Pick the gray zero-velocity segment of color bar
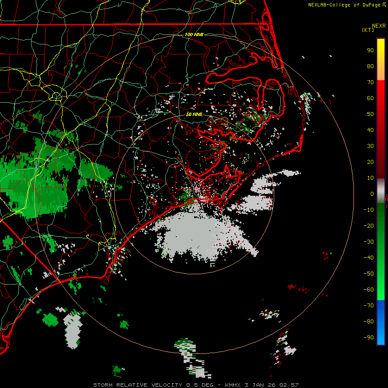Screen dimensions: 388x388 coord(381,191)
